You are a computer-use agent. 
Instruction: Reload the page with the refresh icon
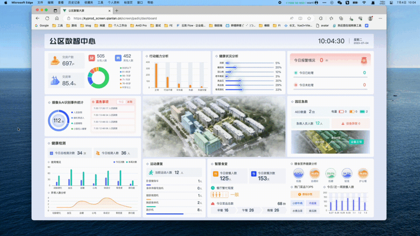click(x=47, y=18)
